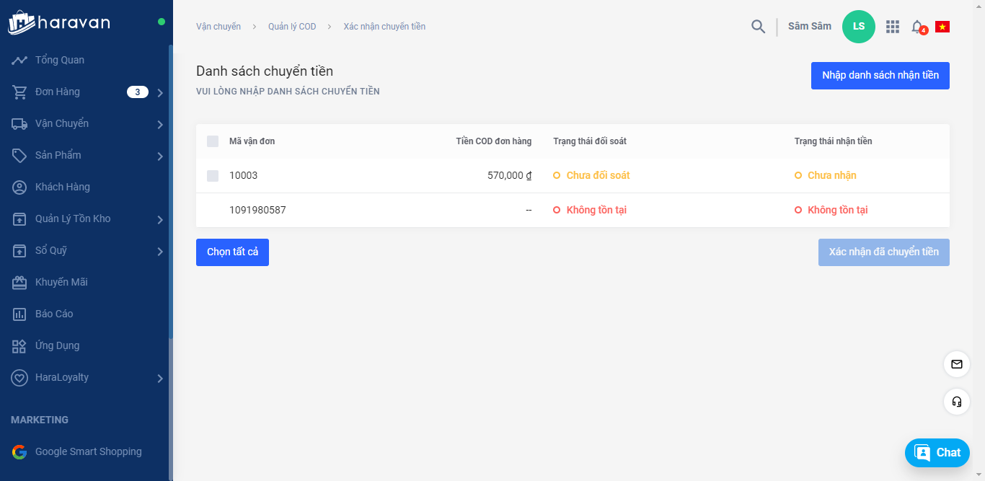Toggle the header select-all checkbox
Image resolution: width=985 pixels, height=481 pixels.
tap(213, 141)
